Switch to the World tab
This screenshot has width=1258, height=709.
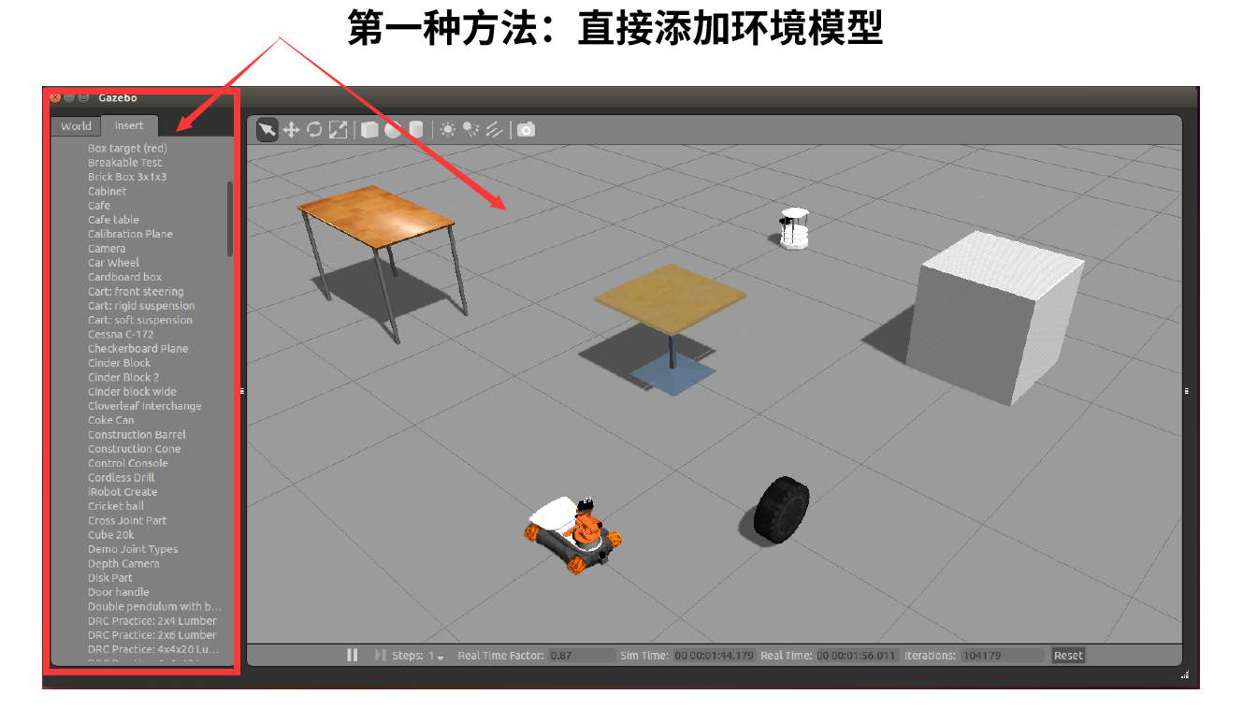point(75,125)
